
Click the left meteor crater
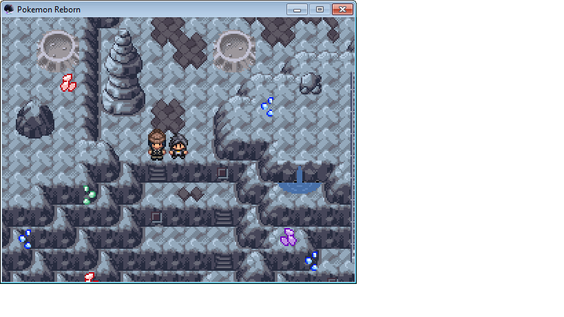[x=58, y=50]
